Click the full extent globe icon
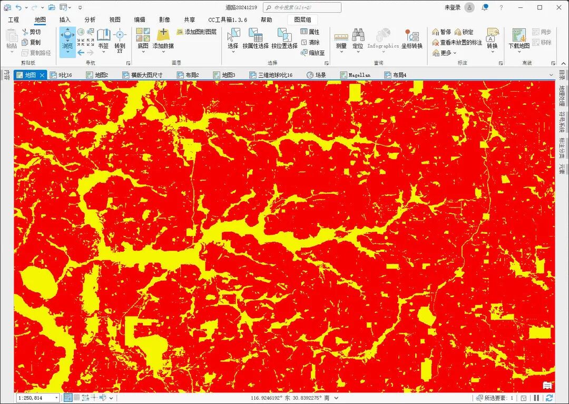Image resolution: width=569 pixels, height=404 pixels. tap(81, 32)
